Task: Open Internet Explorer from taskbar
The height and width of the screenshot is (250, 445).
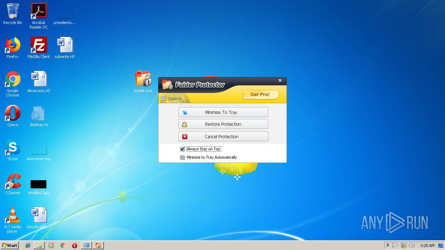Action: coord(28,245)
